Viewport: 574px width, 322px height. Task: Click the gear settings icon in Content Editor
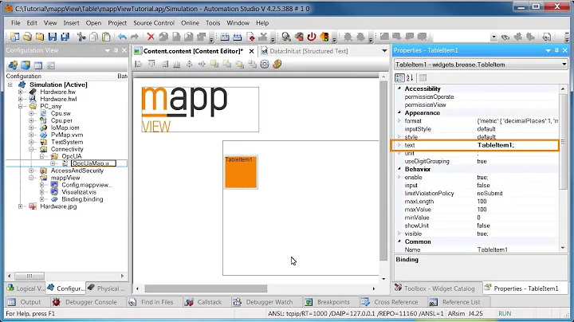click(x=265, y=65)
